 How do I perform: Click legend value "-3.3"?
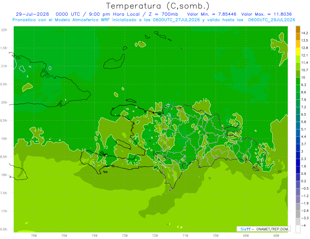305,218
